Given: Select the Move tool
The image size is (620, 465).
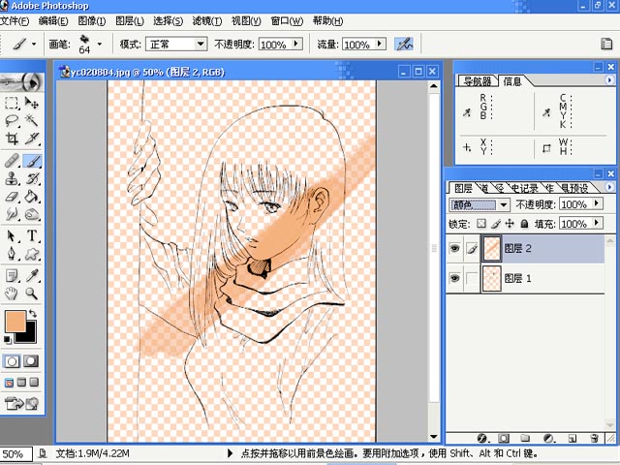Looking at the screenshot, I should pyautogui.click(x=32, y=103).
